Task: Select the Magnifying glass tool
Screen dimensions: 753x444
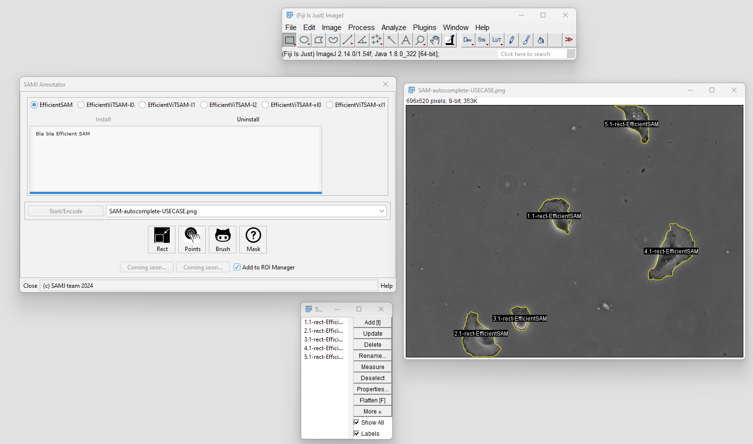Action: [x=420, y=40]
